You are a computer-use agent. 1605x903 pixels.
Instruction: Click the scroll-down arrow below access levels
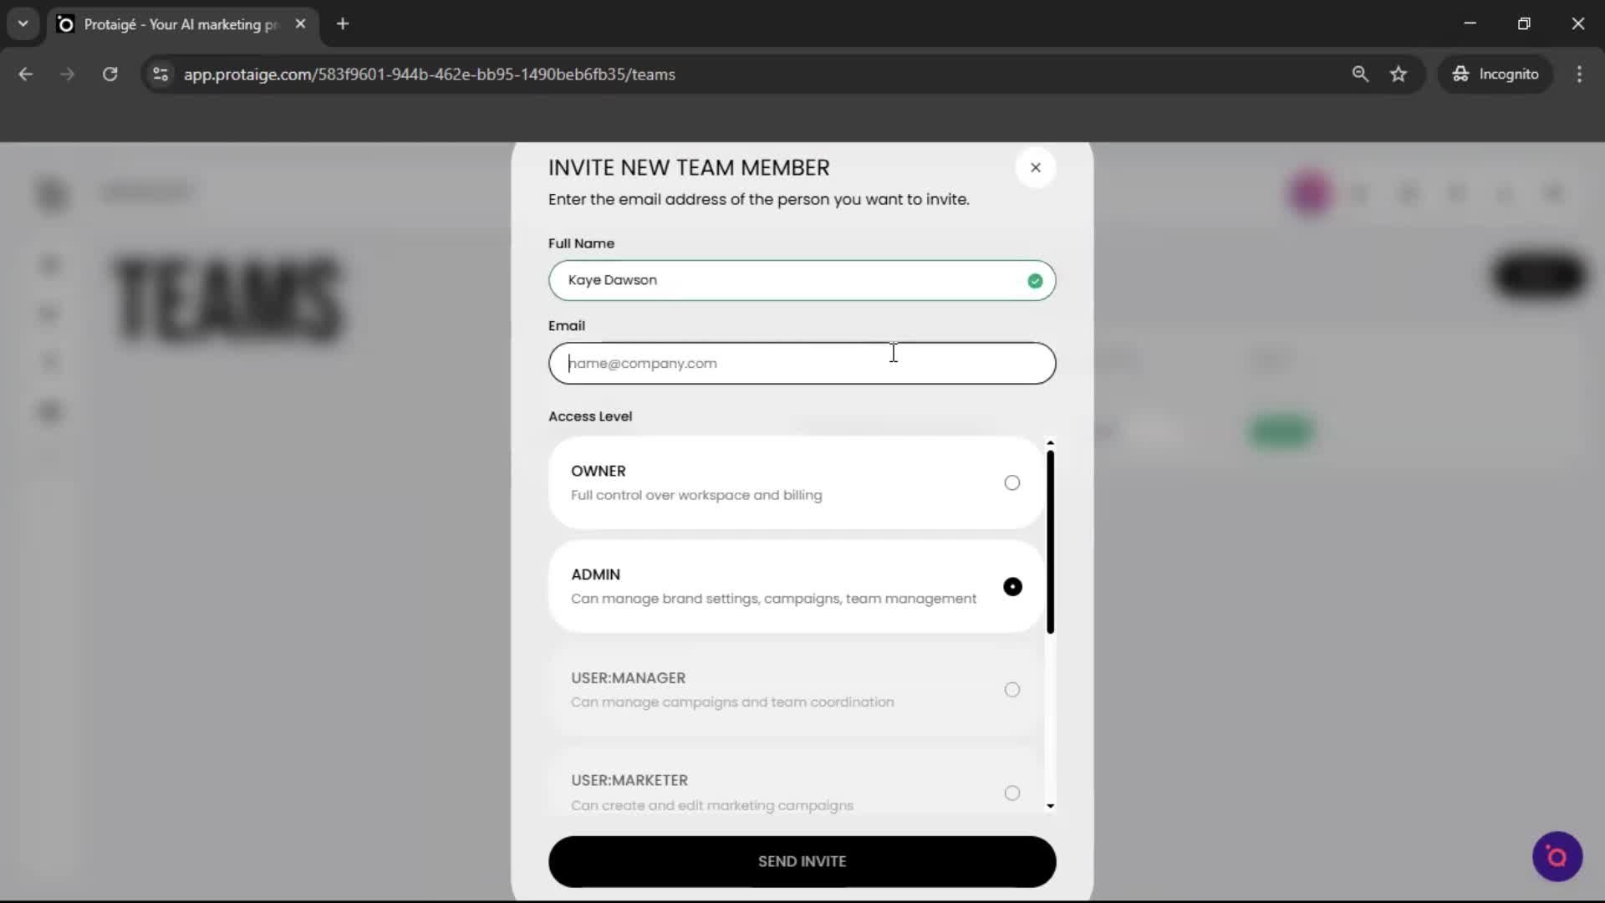pyautogui.click(x=1051, y=807)
